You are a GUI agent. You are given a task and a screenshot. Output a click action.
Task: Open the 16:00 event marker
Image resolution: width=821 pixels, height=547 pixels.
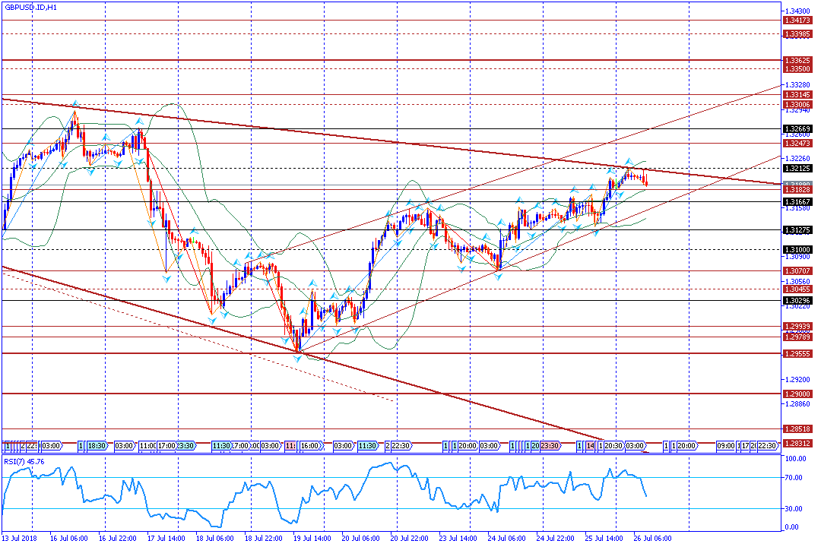pos(310,446)
